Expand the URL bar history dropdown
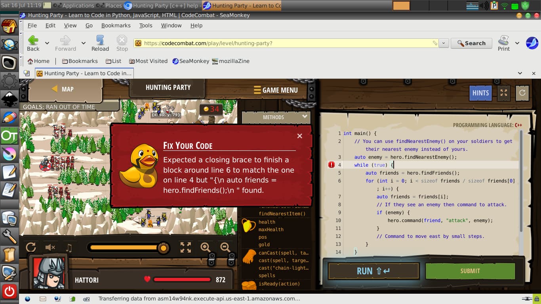 point(444,43)
